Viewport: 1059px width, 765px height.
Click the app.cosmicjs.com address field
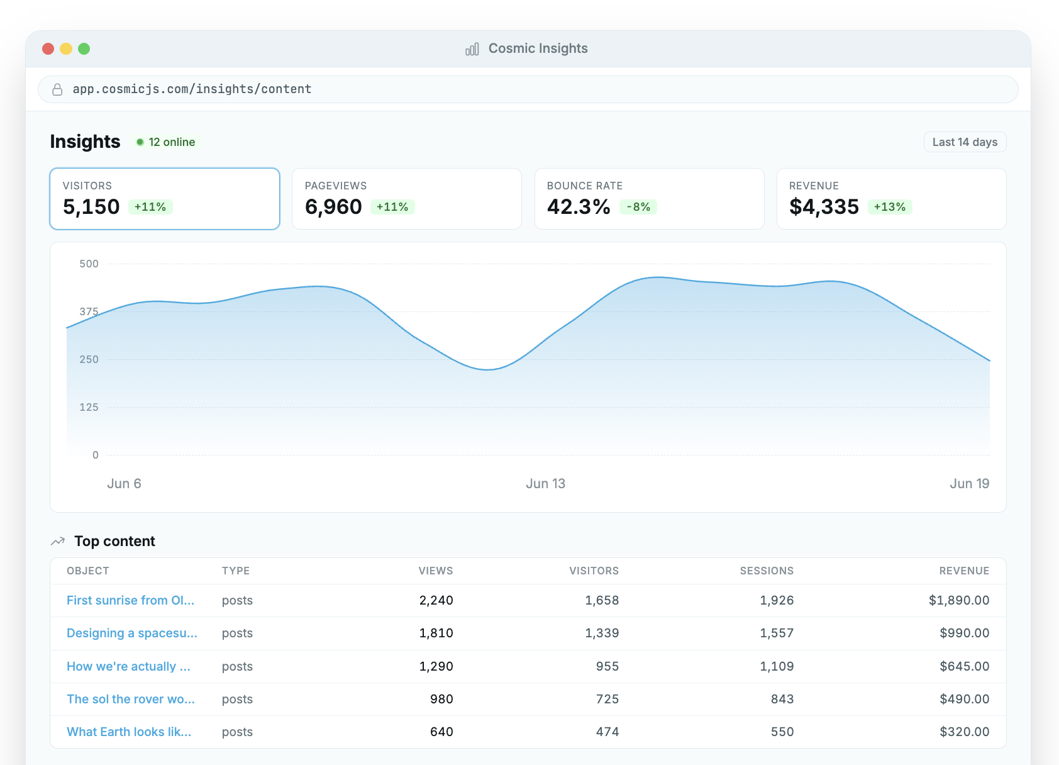tap(528, 89)
